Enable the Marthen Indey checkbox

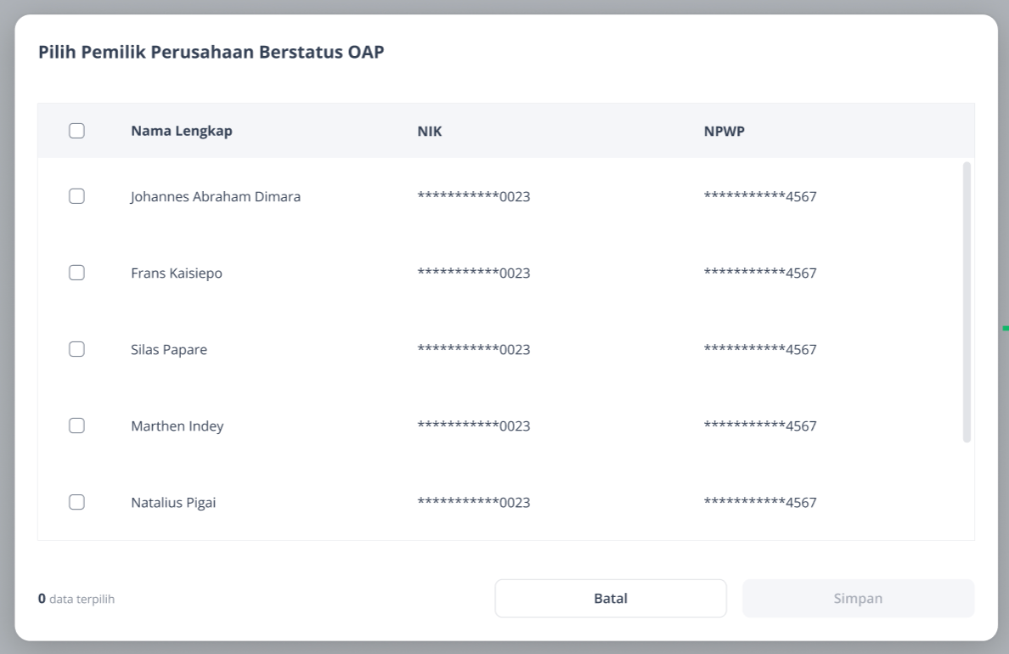76,426
